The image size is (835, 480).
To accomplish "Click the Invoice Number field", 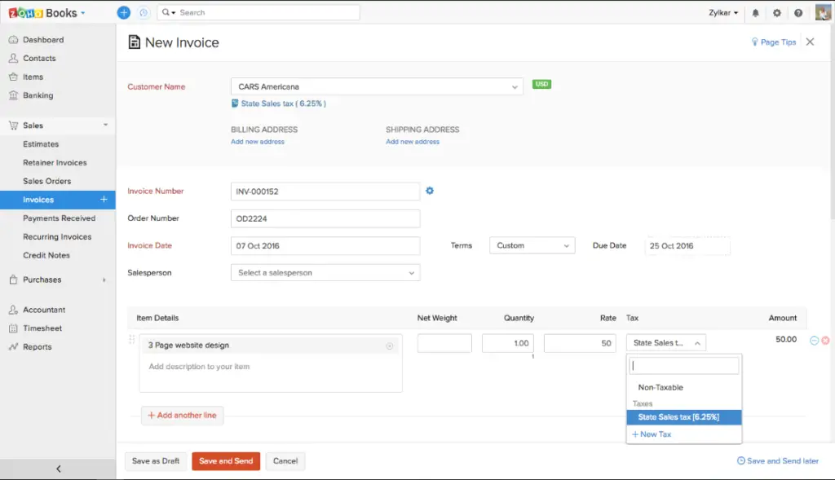I will click(x=325, y=191).
